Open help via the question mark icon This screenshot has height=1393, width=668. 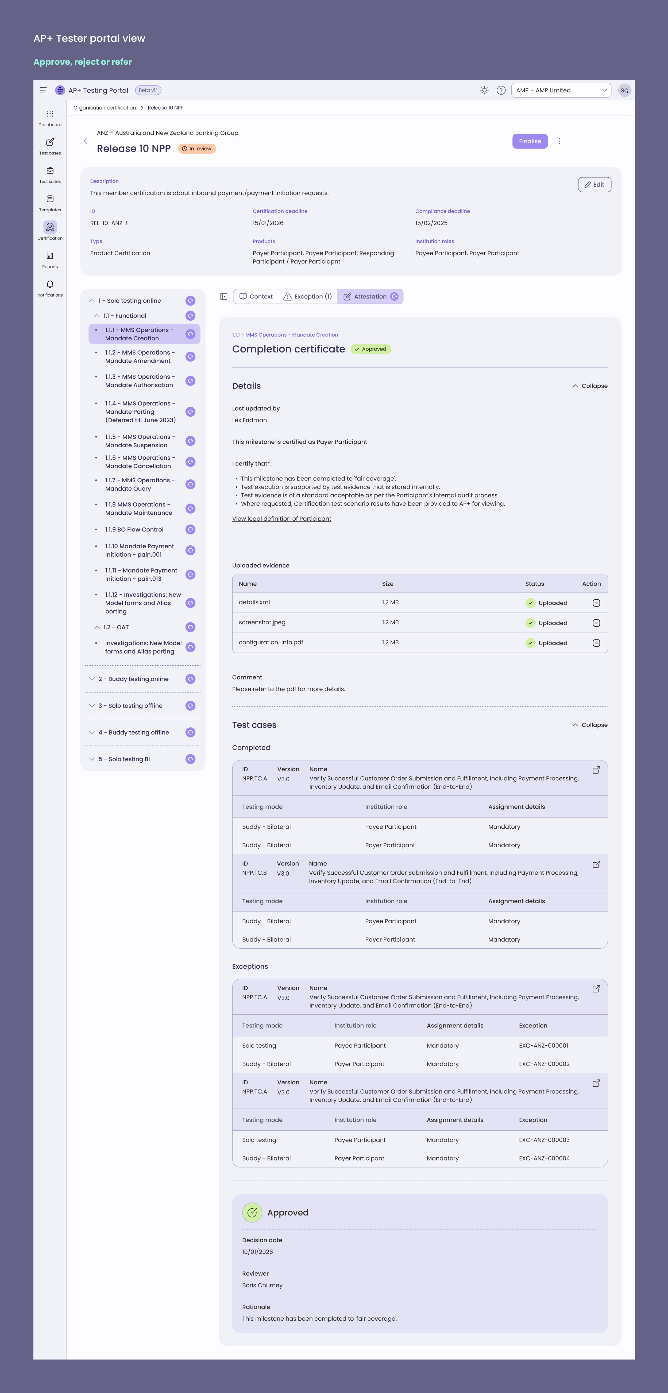501,90
